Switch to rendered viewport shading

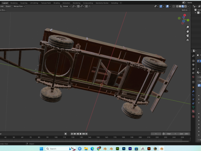click(x=186, y=6)
